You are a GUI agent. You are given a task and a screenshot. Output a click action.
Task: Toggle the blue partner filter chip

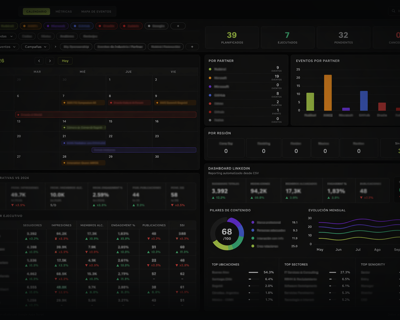tap(82, 26)
